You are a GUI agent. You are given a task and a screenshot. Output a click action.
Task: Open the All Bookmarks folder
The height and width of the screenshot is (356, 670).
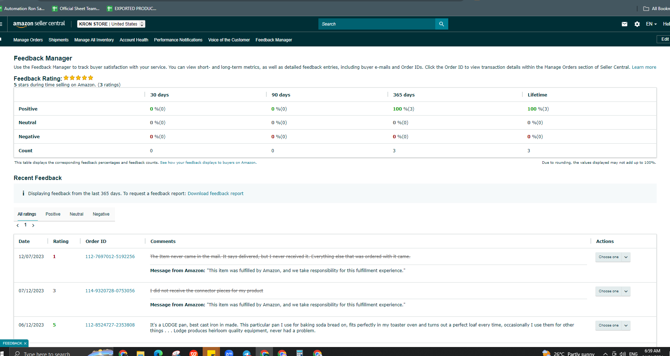click(656, 8)
